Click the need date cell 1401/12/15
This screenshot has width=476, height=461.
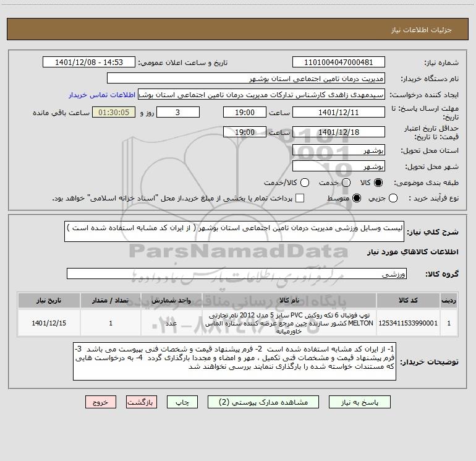(x=49, y=323)
